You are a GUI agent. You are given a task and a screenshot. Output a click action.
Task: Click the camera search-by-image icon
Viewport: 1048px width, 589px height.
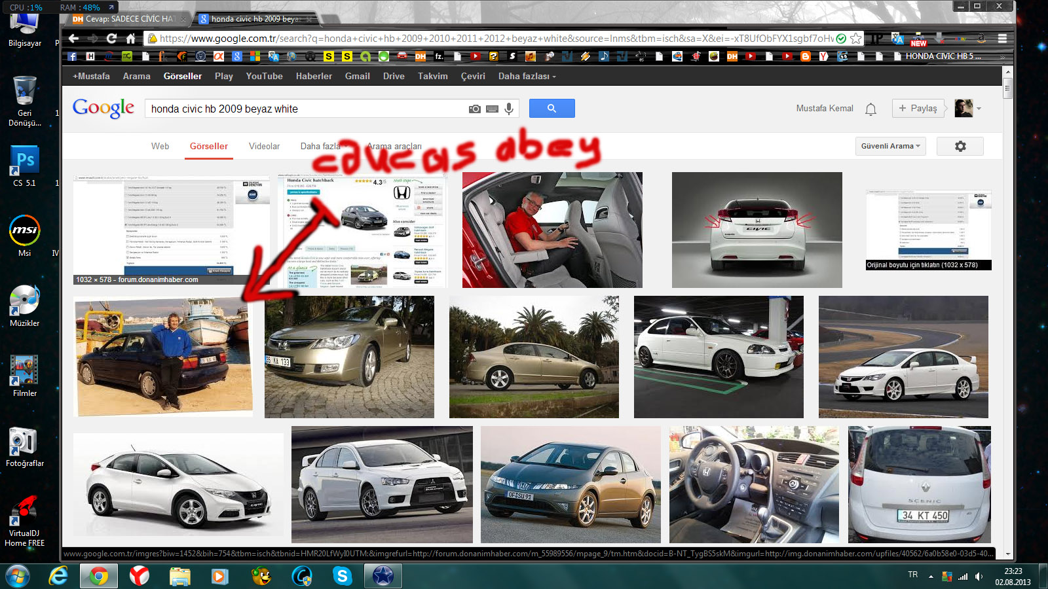[x=475, y=109]
